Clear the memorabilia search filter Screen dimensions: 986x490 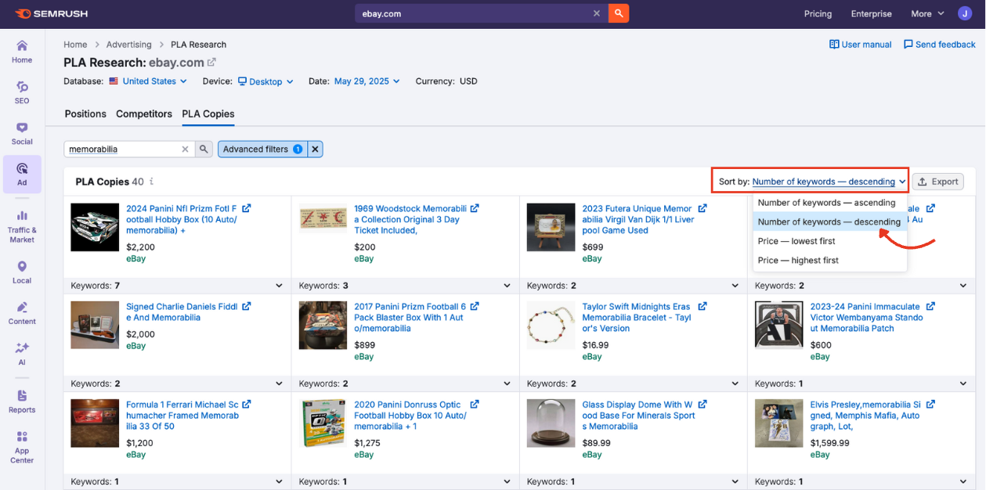tap(185, 148)
